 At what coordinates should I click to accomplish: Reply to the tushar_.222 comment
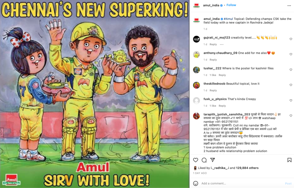tap(222, 75)
